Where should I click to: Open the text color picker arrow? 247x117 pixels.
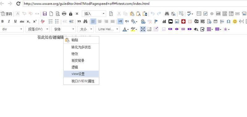coord(128,29)
